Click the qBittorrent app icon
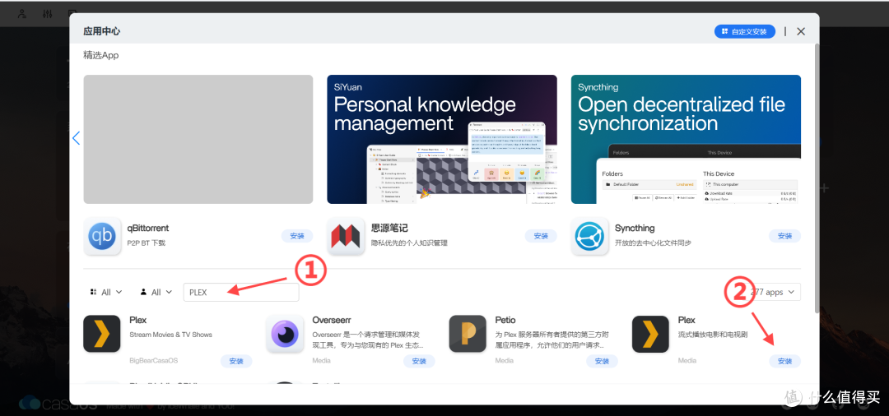Screen dimensions: 889x416 (x=102, y=236)
